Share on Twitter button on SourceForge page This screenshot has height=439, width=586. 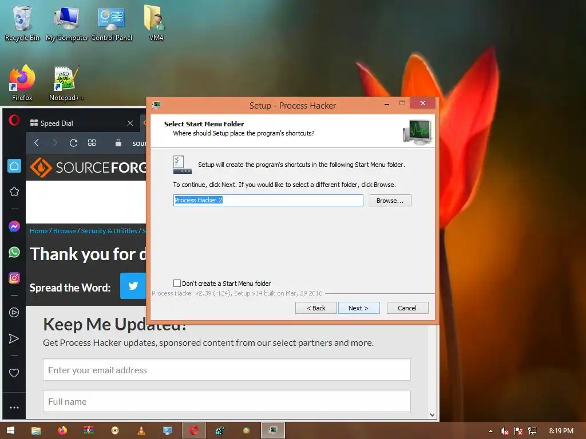[x=133, y=286]
